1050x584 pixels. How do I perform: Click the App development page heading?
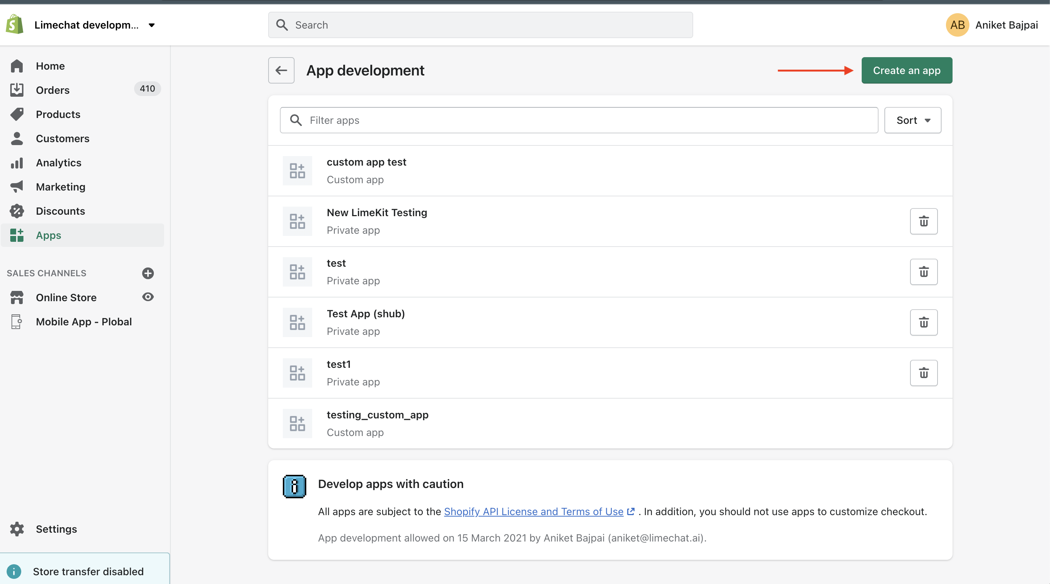click(x=365, y=70)
